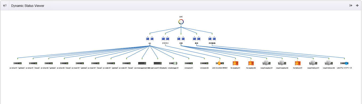Select the クラウド group node
This screenshot has height=104, width=362.
[165, 39]
